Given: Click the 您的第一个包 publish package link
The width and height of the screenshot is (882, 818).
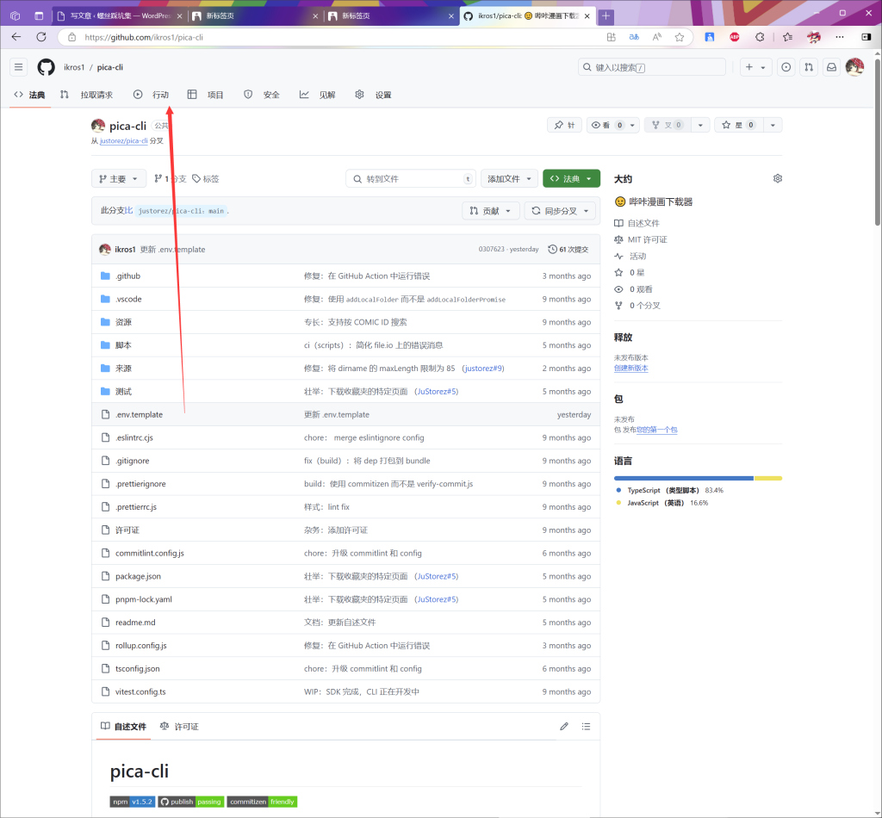Looking at the screenshot, I should [657, 430].
